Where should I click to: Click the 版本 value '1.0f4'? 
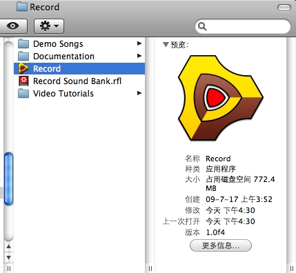tap(215, 232)
